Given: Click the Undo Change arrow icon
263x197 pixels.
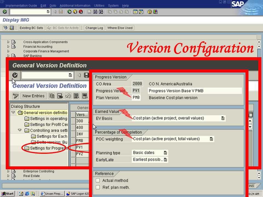Looking at the screenshot, I should [x=68, y=96].
